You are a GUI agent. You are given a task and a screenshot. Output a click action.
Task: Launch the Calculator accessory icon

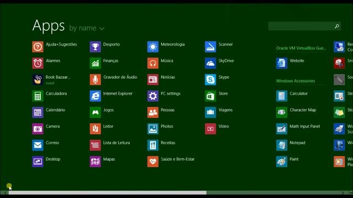click(282, 96)
